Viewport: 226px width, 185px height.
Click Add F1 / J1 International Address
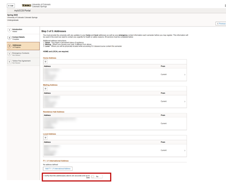pyautogui.click(x=58, y=169)
